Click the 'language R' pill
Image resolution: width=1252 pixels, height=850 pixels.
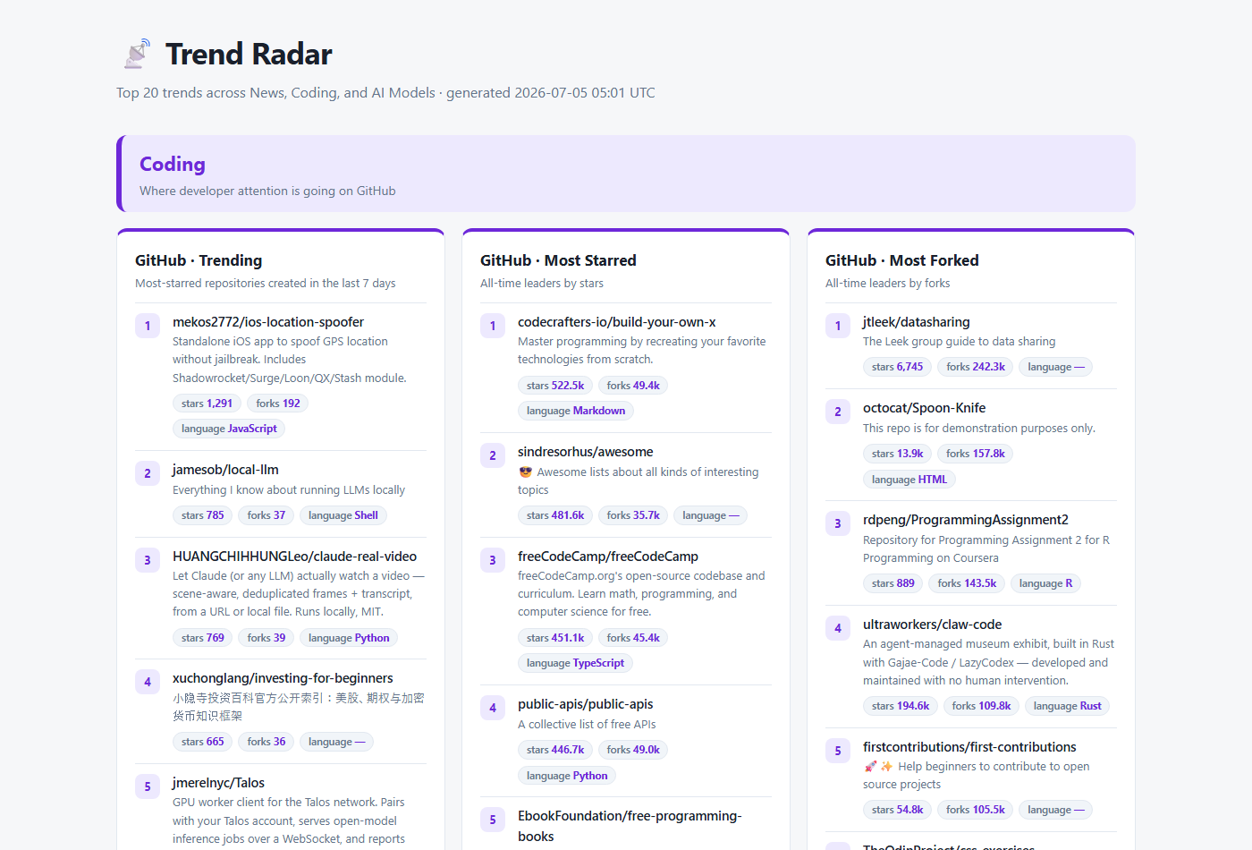click(x=1046, y=583)
